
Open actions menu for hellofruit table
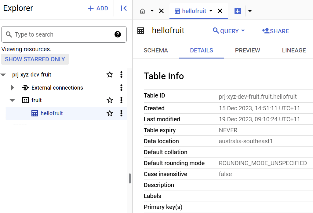[121, 113]
